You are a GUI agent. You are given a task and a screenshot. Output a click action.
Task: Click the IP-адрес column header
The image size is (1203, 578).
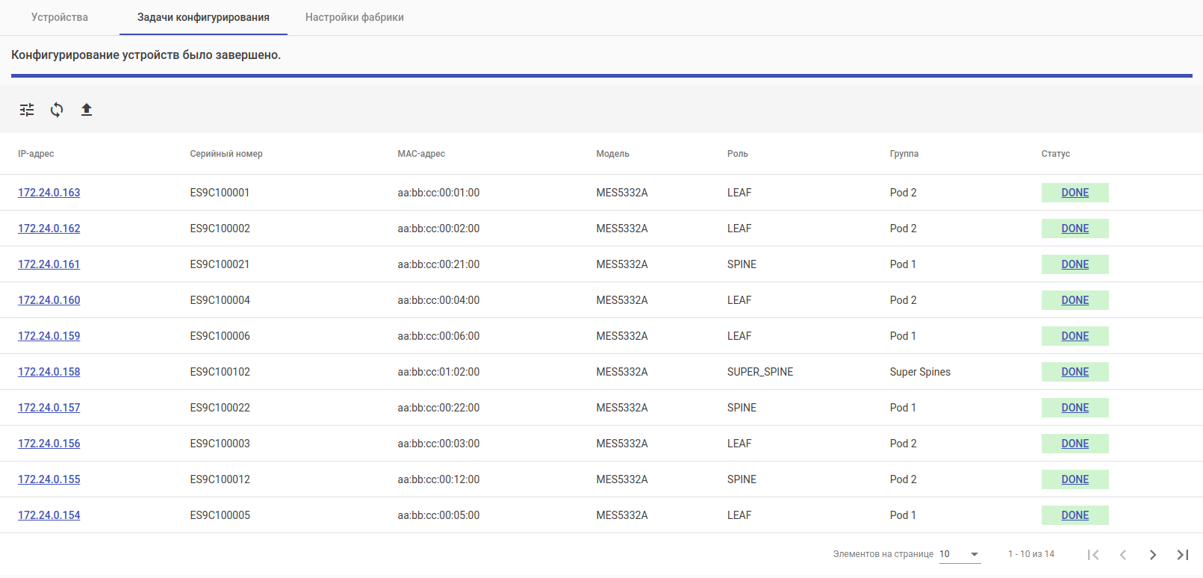pos(36,154)
